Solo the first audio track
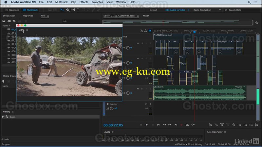The height and width of the screenshot is (147, 262). pos(142,43)
